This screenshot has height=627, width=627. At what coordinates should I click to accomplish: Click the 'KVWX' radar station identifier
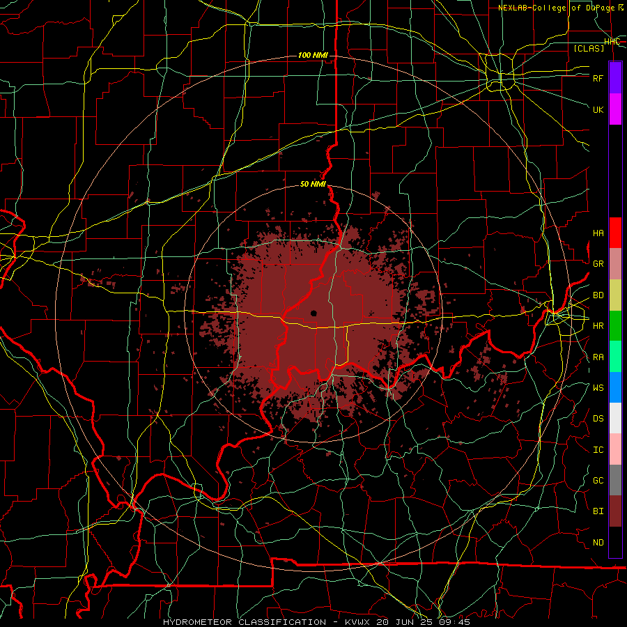(x=357, y=622)
